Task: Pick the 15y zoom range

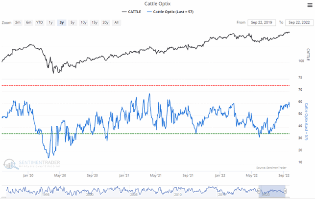Action: coord(95,22)
